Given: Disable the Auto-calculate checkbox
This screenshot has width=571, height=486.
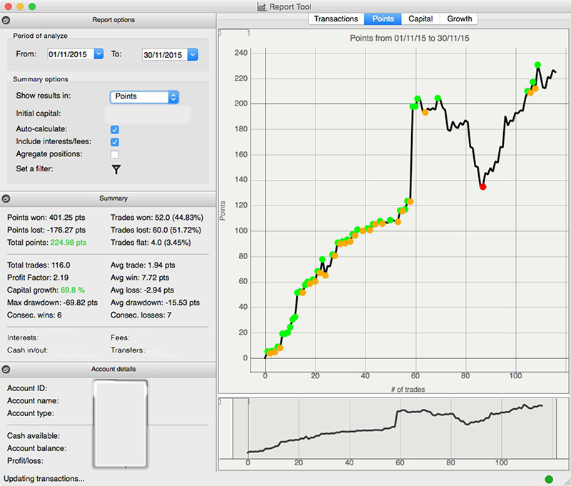Looking at the screenshot, I should point(114,129).
